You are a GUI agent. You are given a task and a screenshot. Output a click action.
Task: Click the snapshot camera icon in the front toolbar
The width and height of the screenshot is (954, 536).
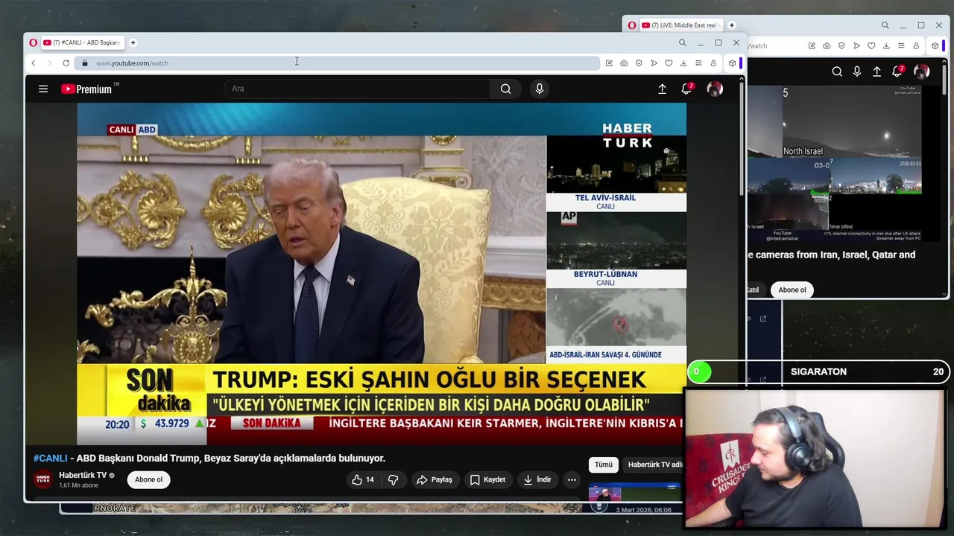(x=624, y=63)
